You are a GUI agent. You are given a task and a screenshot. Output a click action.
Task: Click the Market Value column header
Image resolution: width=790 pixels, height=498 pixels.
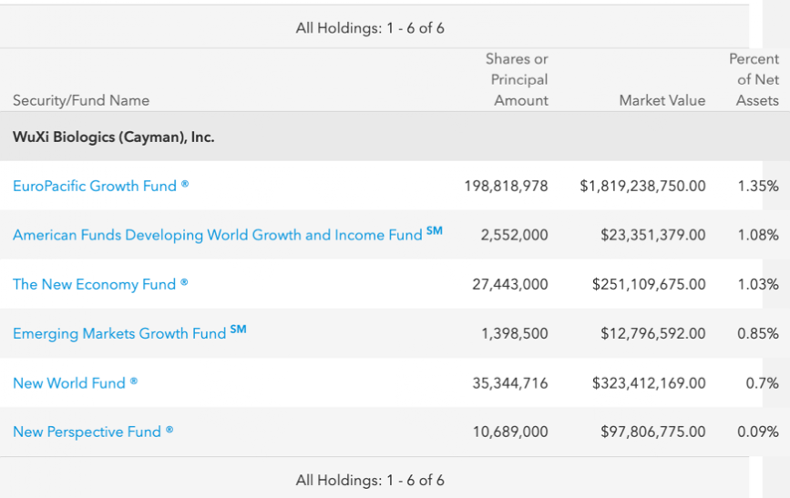click(662, 100)
